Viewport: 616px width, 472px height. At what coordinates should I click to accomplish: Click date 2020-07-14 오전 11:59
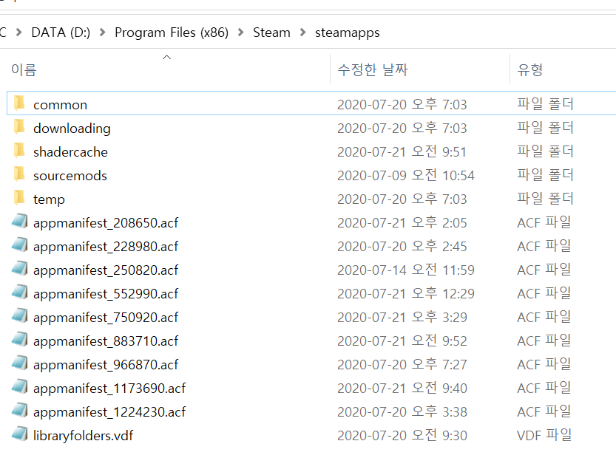point(406,270)
